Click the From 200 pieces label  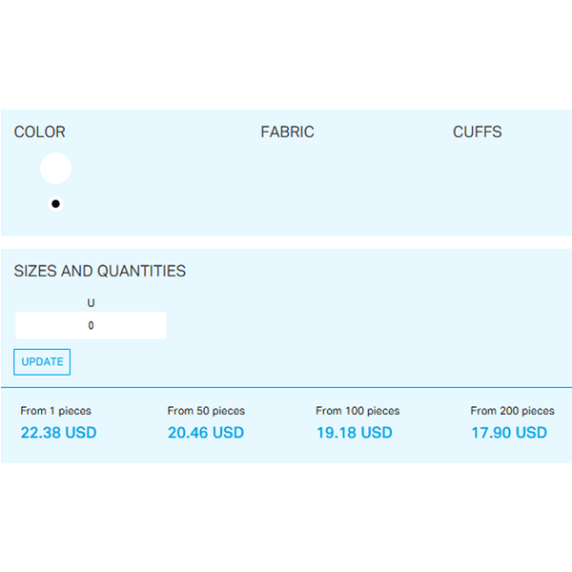click(512, 411)
